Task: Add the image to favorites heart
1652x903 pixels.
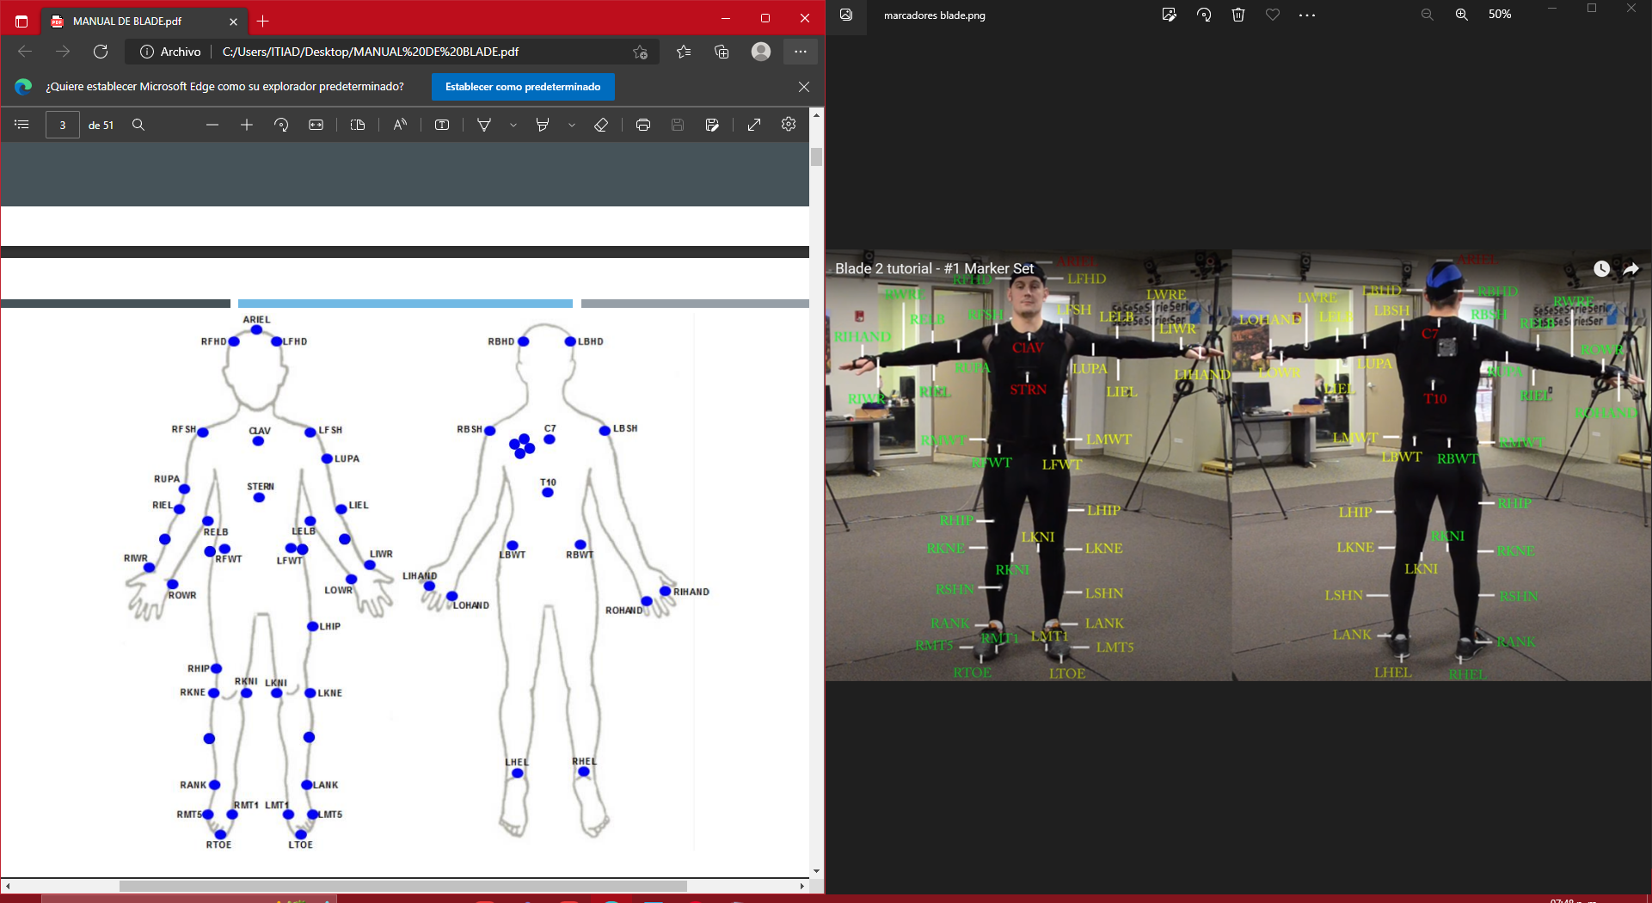Action: [x=1273, y=15]
